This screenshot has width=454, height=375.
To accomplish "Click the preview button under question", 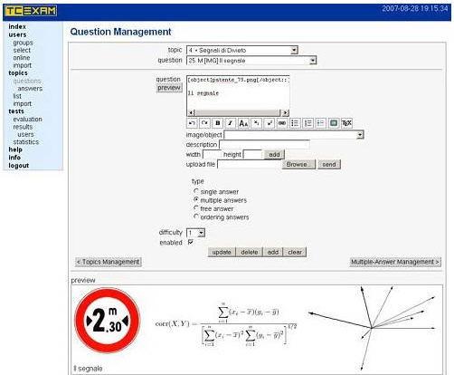I will point(169,88).
